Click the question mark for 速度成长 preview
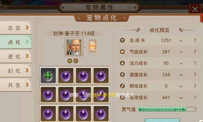 [x=195, y=75]
